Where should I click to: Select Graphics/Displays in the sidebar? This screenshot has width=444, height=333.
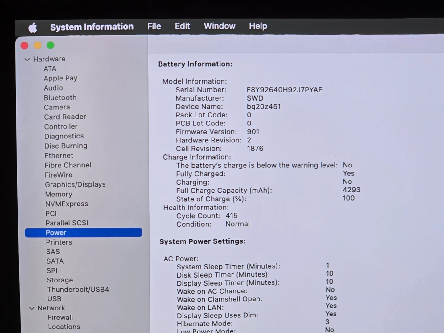point(75,184)
